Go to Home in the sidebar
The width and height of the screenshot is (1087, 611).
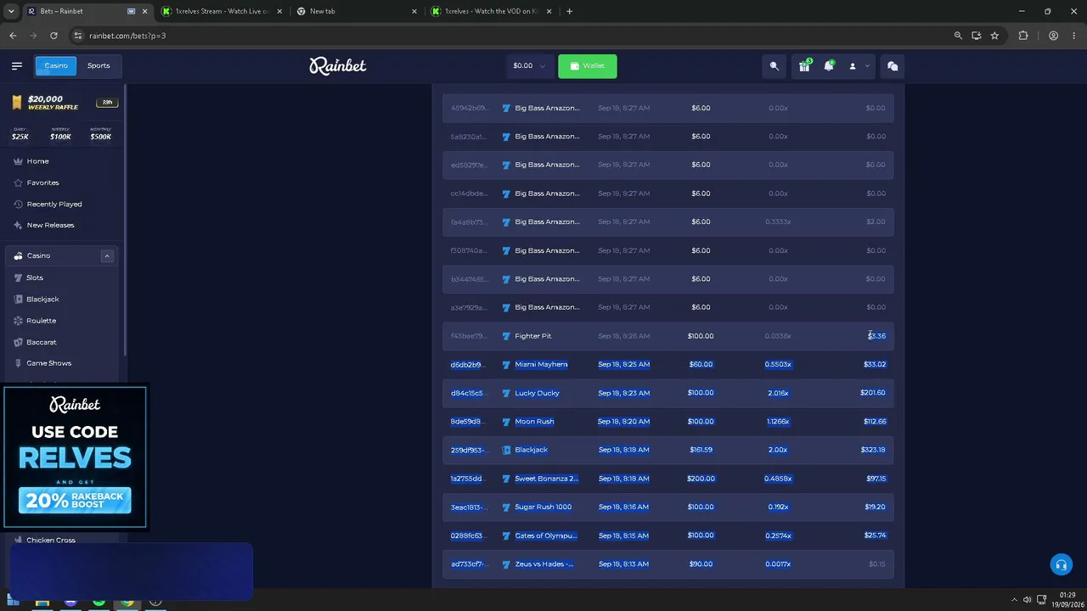(x=37, y=161)
